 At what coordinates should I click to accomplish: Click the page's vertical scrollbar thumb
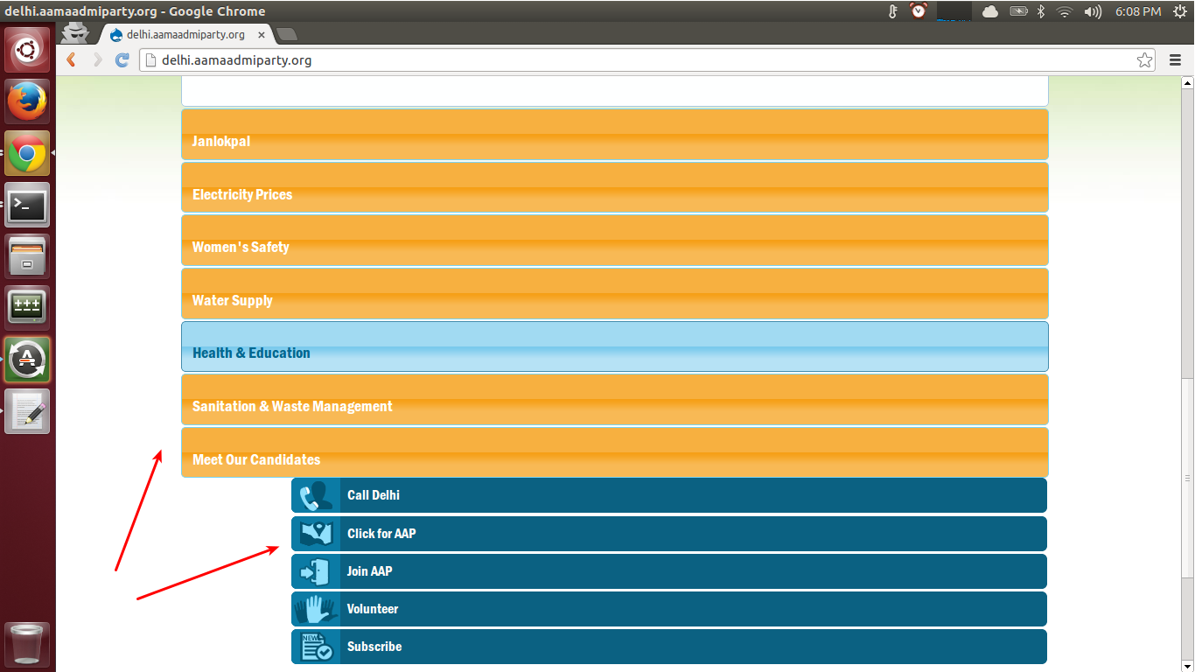point(1187,477)
